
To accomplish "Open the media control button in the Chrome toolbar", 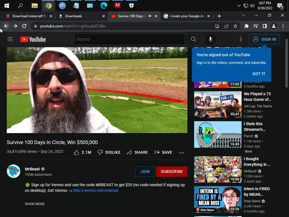I will (256, 26).
